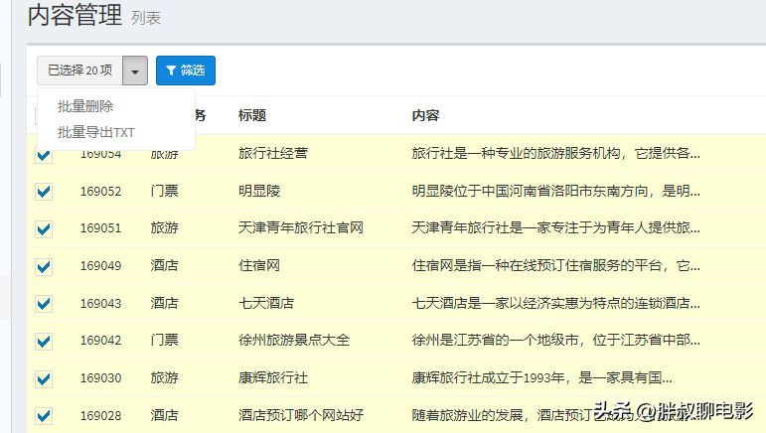The height and width of the screenshot is (433, 766).
Task: Click the blue 筛选 filter button
Action: tap(186, 71)
